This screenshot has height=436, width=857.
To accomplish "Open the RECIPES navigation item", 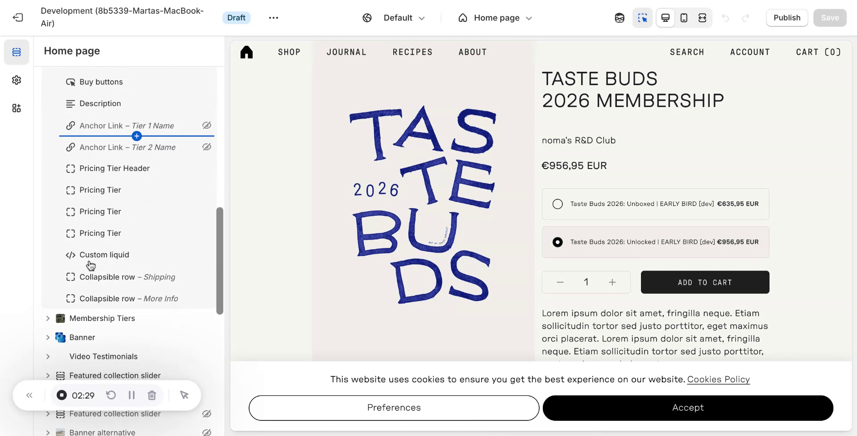I will pos(412,52).
